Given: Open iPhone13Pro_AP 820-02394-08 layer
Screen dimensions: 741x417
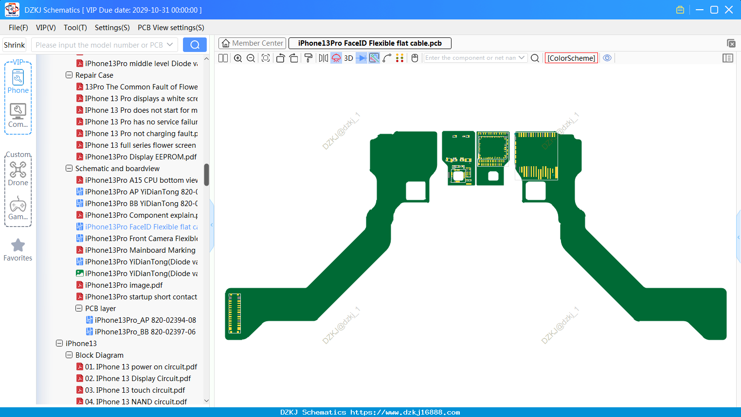Looking at the screenshot, I should tap(141, 320).
